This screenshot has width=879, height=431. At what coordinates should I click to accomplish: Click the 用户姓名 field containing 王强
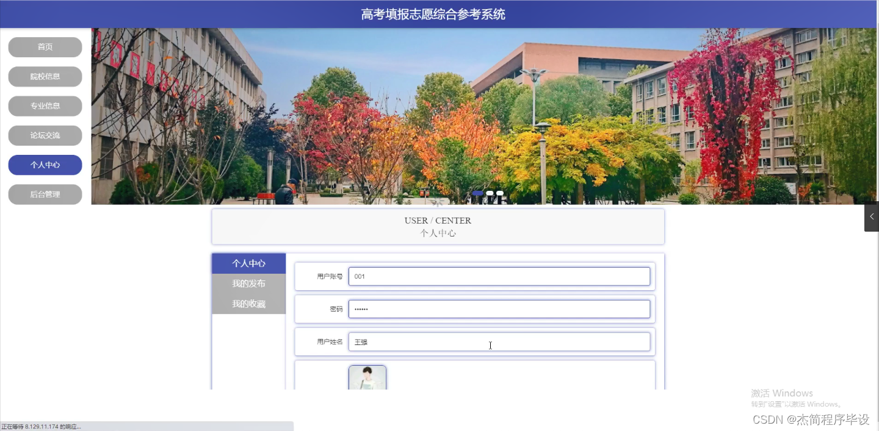[x=499, y=341]
